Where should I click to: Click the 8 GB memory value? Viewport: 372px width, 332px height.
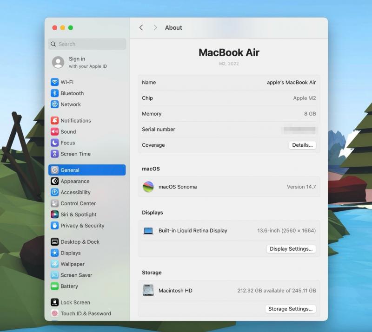310,114
